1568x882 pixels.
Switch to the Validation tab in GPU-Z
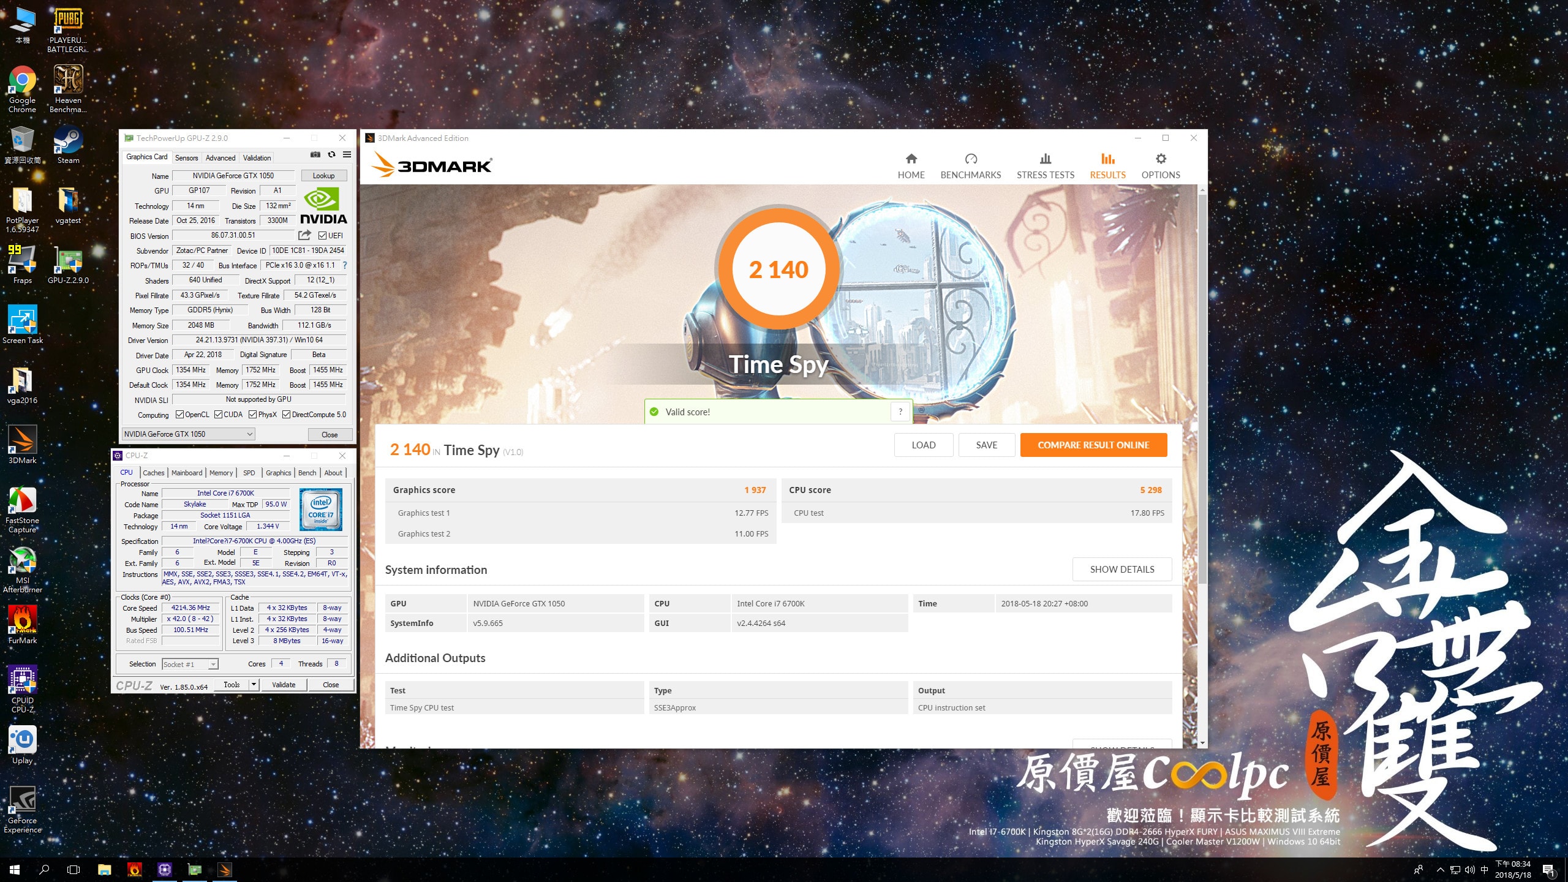point(257,158)
